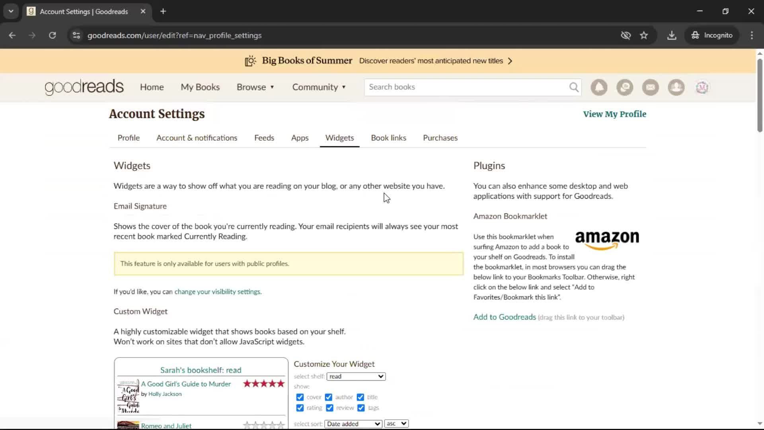Click A Good Girl's Guide to Murder cover

[128, 396]
